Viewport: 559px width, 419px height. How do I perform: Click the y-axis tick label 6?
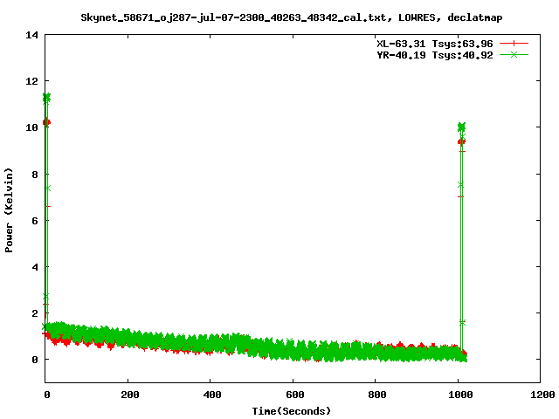tap(35, 221)
